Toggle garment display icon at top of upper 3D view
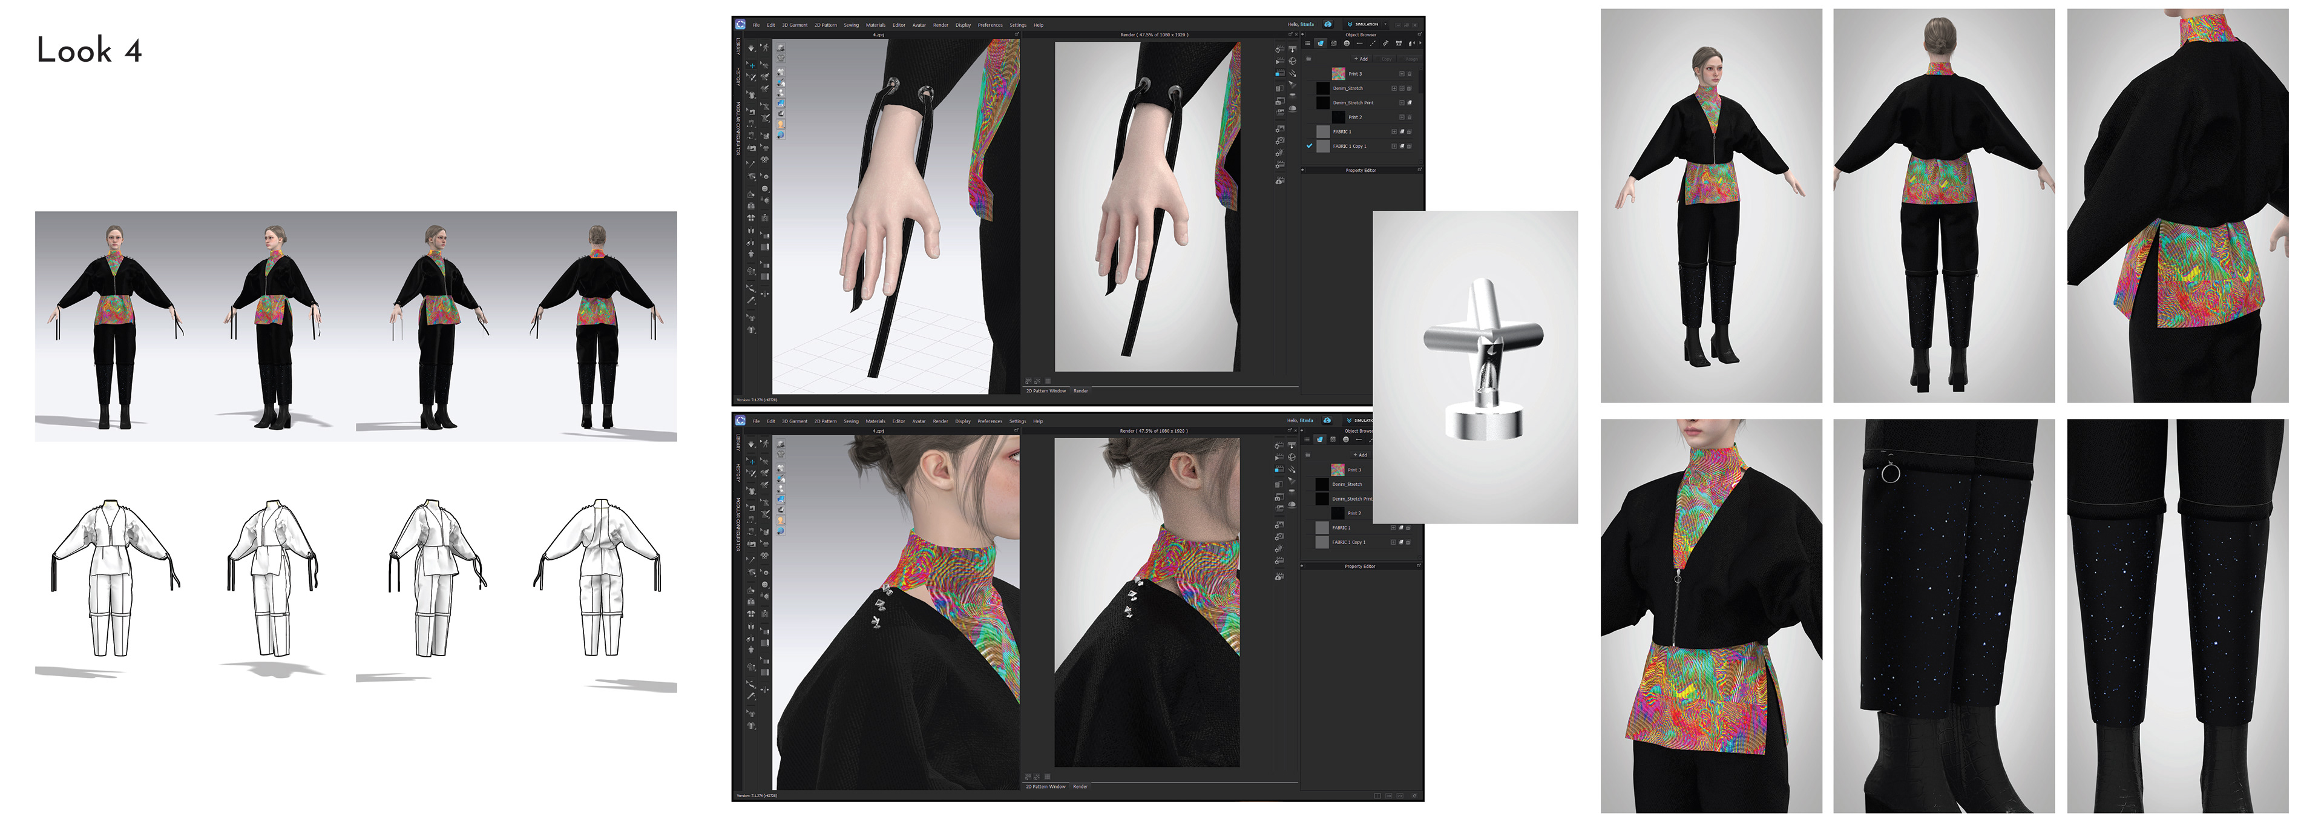The image size is (2324, 822). [781, 48]
